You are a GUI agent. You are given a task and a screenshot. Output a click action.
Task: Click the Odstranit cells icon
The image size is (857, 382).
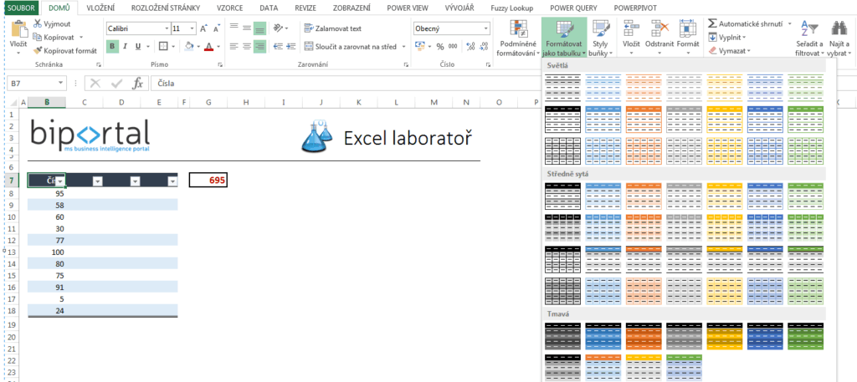tap(658, 31)
